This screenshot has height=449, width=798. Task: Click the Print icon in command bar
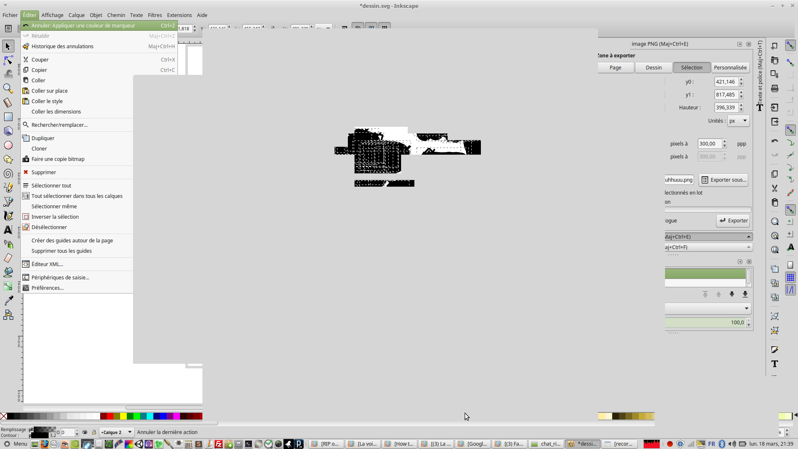[x=774, y=89]
